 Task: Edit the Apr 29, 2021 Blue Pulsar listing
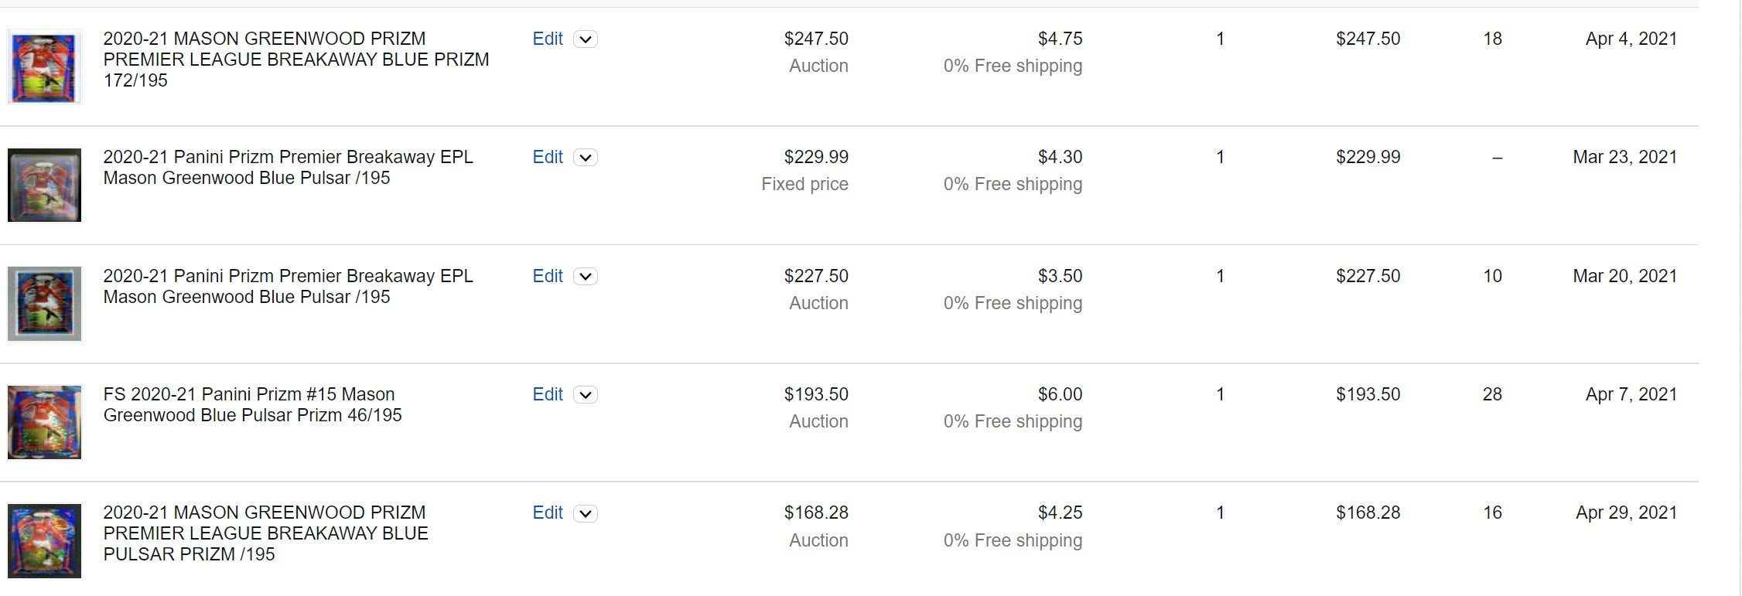coord(548,513)
